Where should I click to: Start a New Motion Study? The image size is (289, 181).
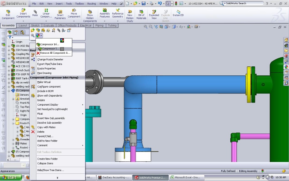click(130, 16)
